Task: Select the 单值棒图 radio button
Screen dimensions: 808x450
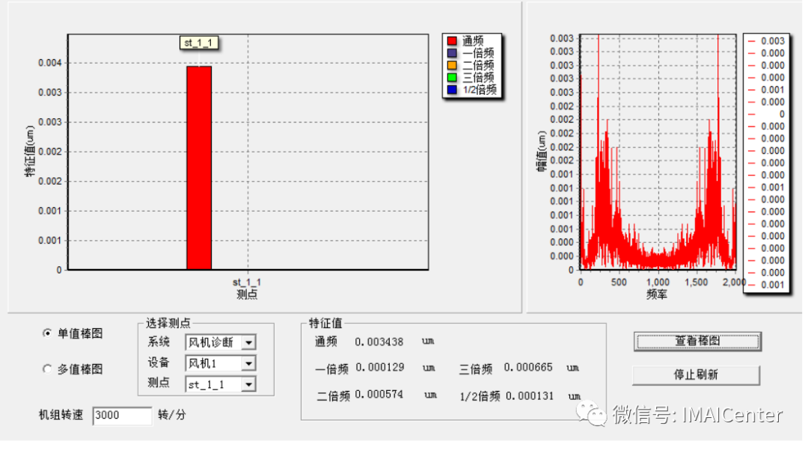Action: (x=48, y=333)
